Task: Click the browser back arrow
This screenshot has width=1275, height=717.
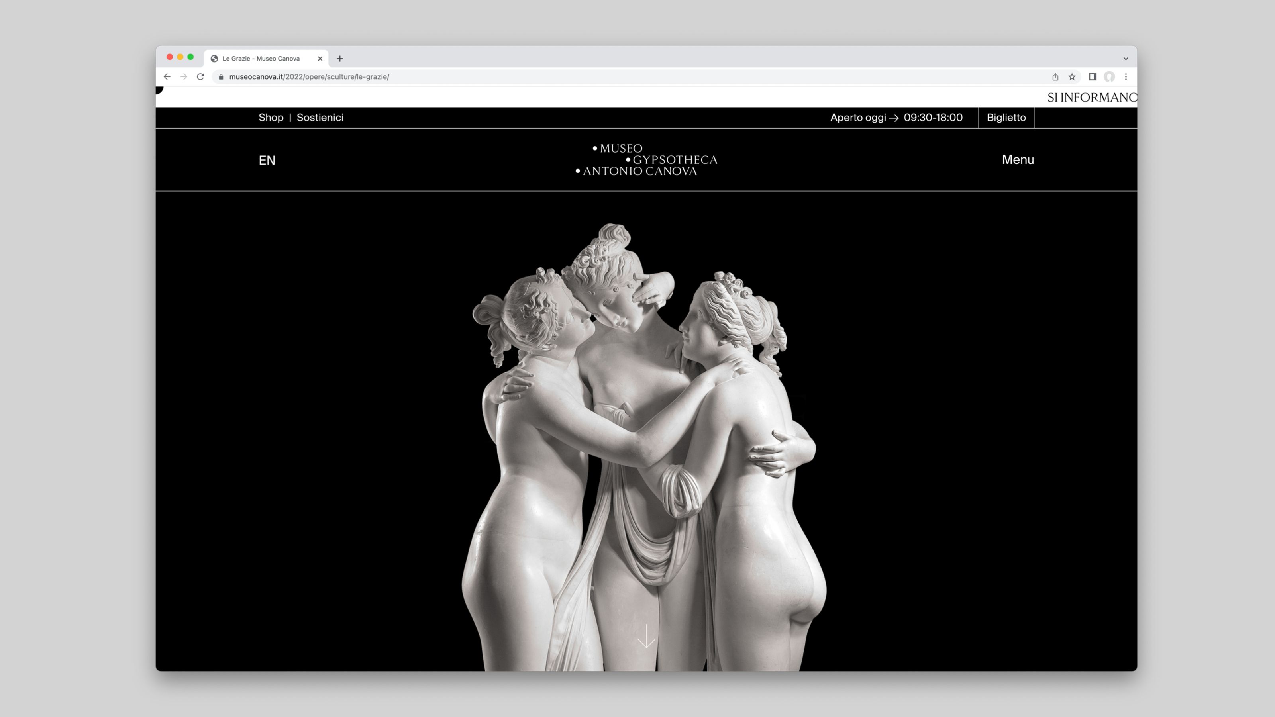Action: point(167,77)
